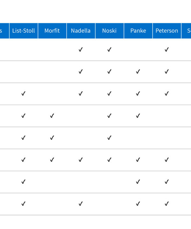Click Morfit's checkmark in the sixth row
191x229 pixels.
(52, 160)
